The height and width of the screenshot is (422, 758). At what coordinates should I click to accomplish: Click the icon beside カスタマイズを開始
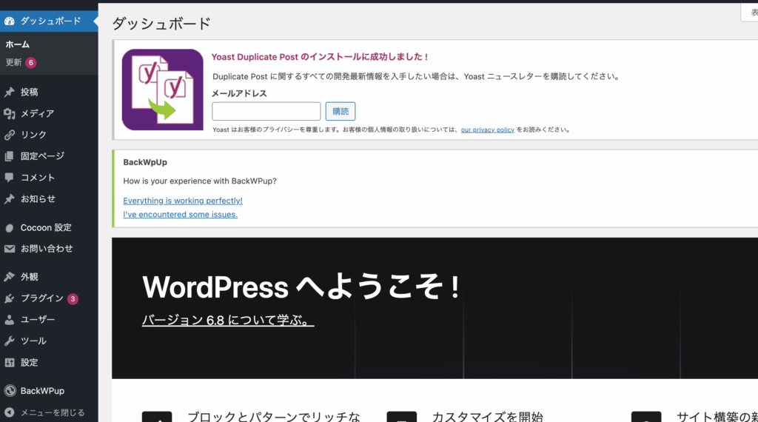pos(401,417)
